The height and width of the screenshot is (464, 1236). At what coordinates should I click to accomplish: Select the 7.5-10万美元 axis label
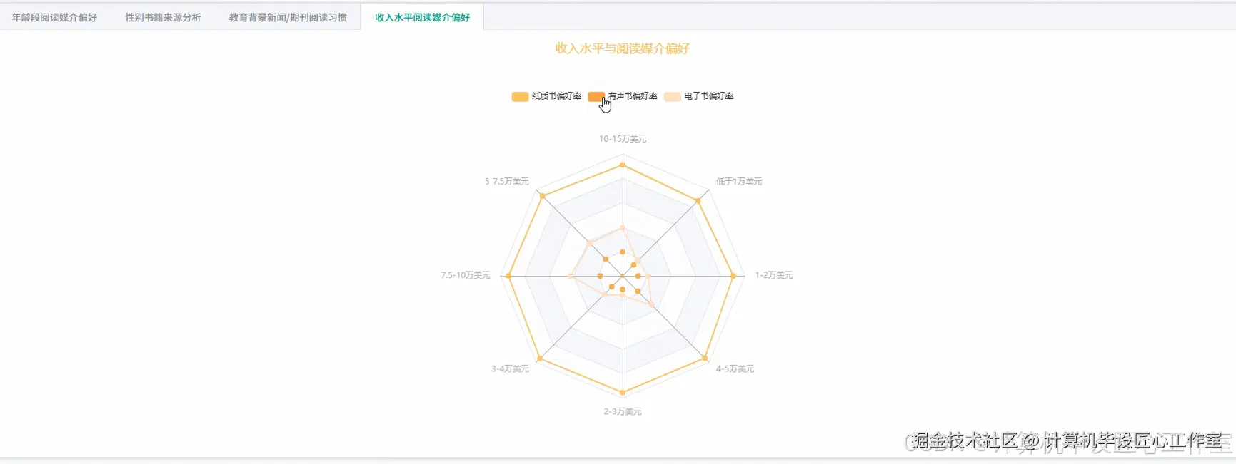pyautogui.click(x=466, y=274)
